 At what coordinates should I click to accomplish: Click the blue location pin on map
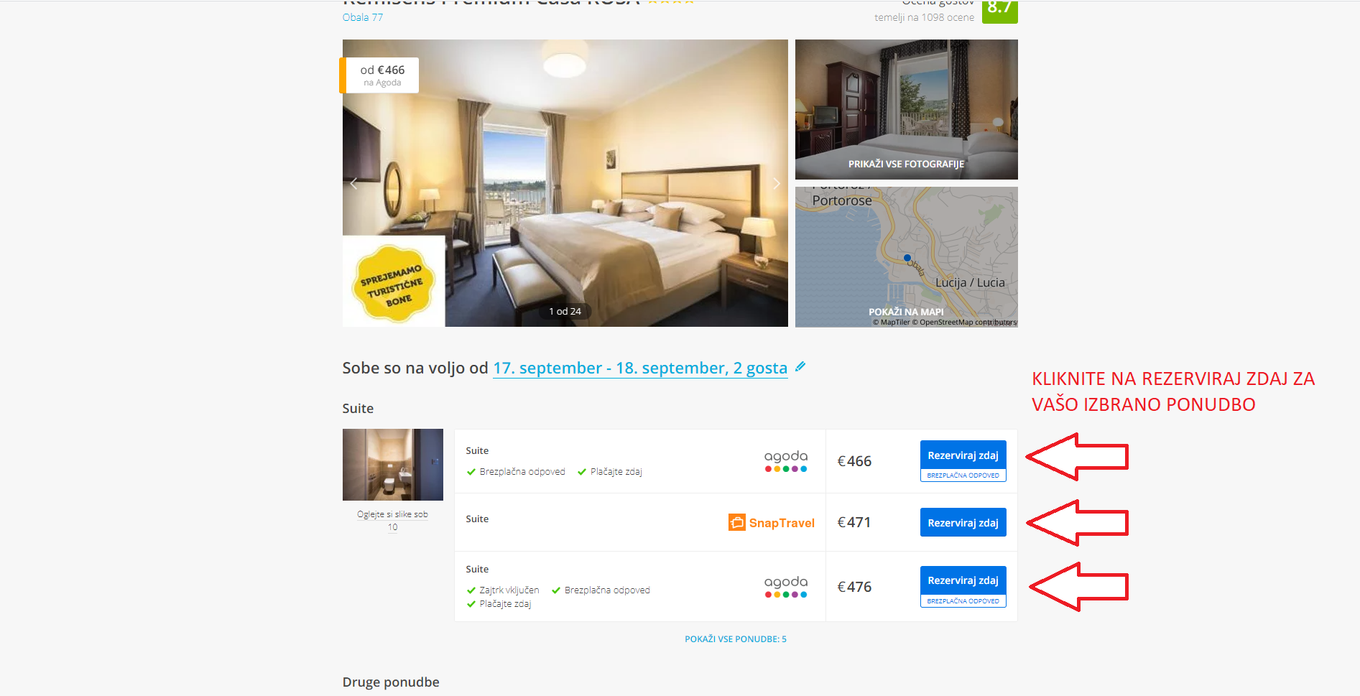[907, 257]
